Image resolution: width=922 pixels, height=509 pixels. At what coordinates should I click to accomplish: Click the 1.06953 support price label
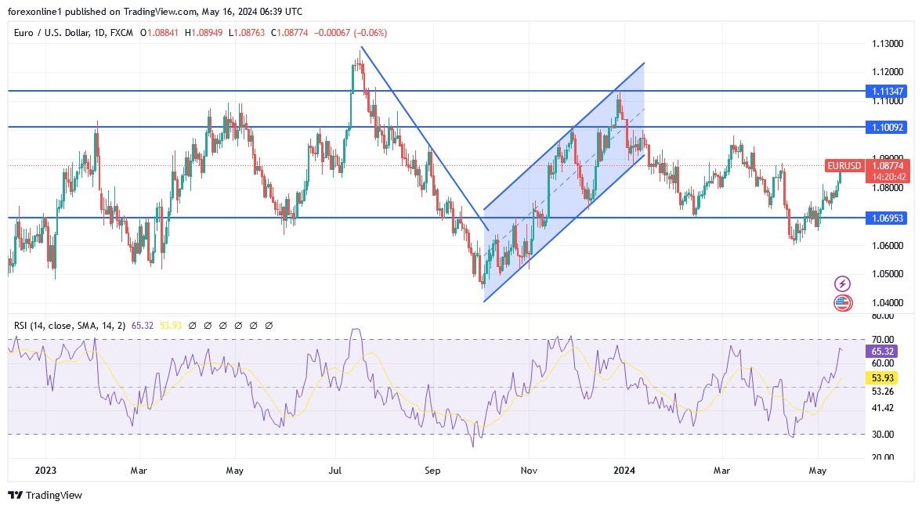pos(886,218)
